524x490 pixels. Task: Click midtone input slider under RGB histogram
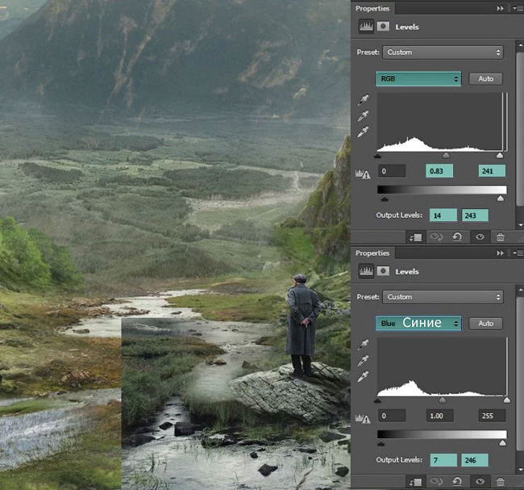pyautogui.click(x=446, y=156)
